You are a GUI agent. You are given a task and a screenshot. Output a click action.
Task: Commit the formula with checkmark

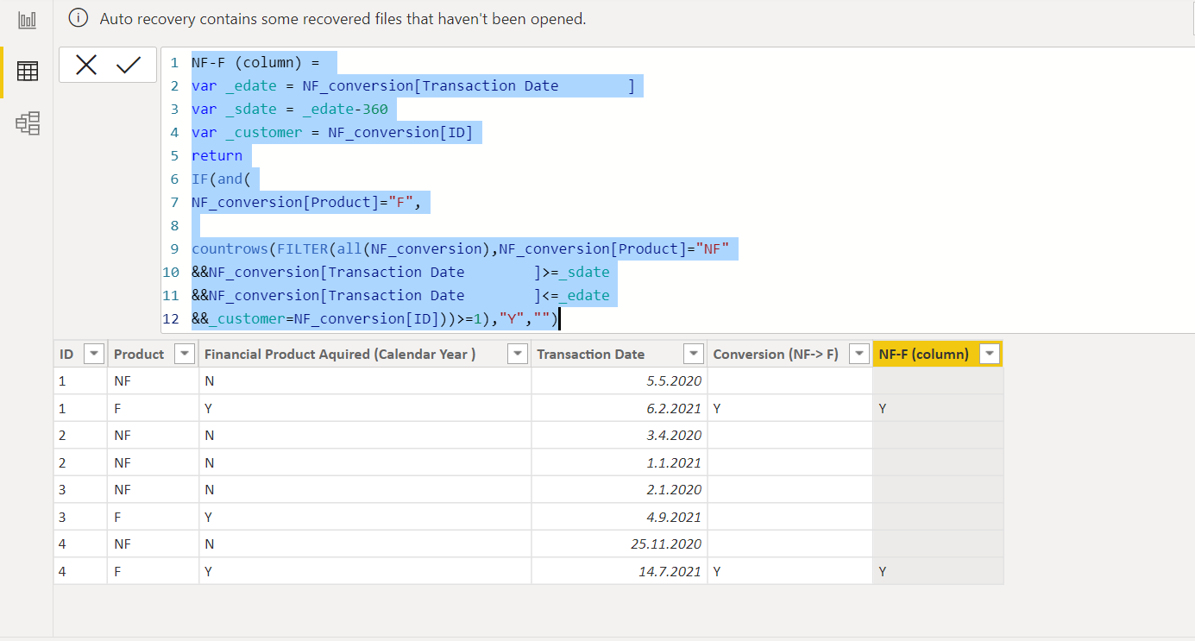[x=129, y=65]
